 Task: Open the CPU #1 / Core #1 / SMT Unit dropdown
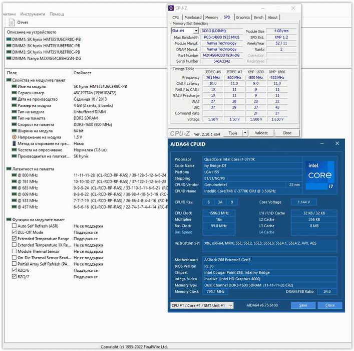tap(202, 305)
